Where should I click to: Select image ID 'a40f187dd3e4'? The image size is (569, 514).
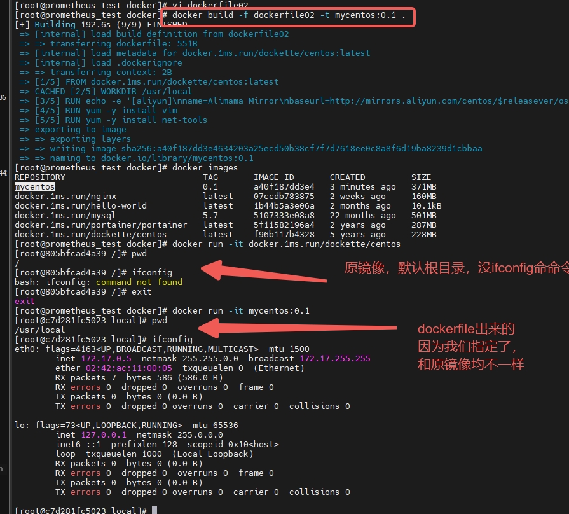click(x=284, y=187)
